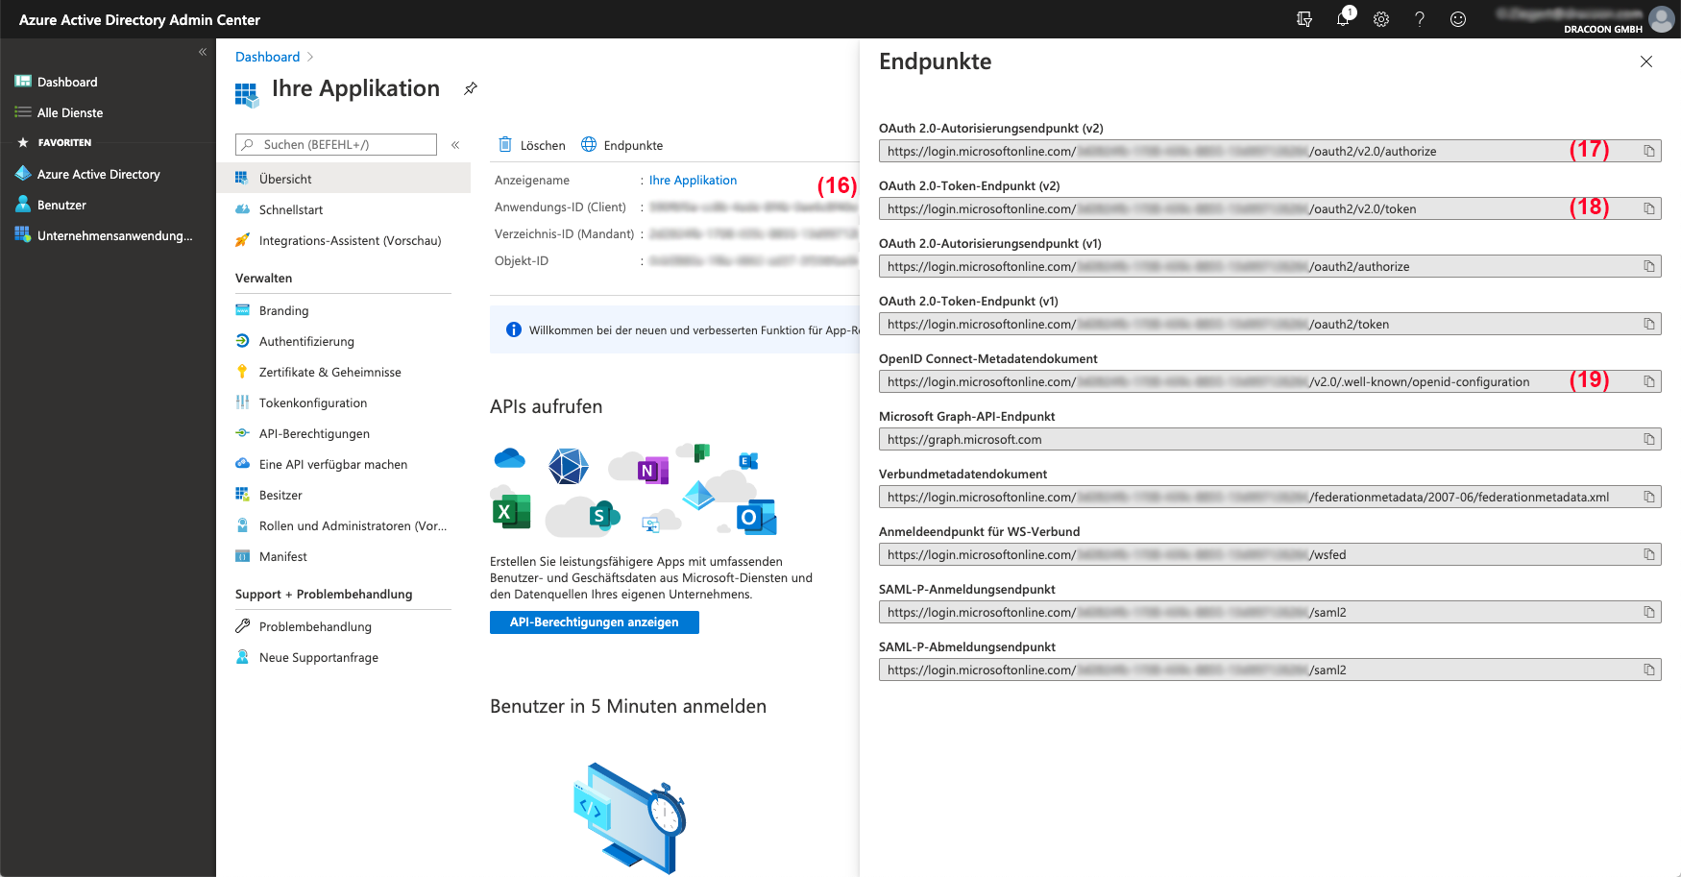This screenshot has width=1681, height=877.
Task: Copy Microsoft Graph-API-Endpunkt URL
Action: [1648, 439]
